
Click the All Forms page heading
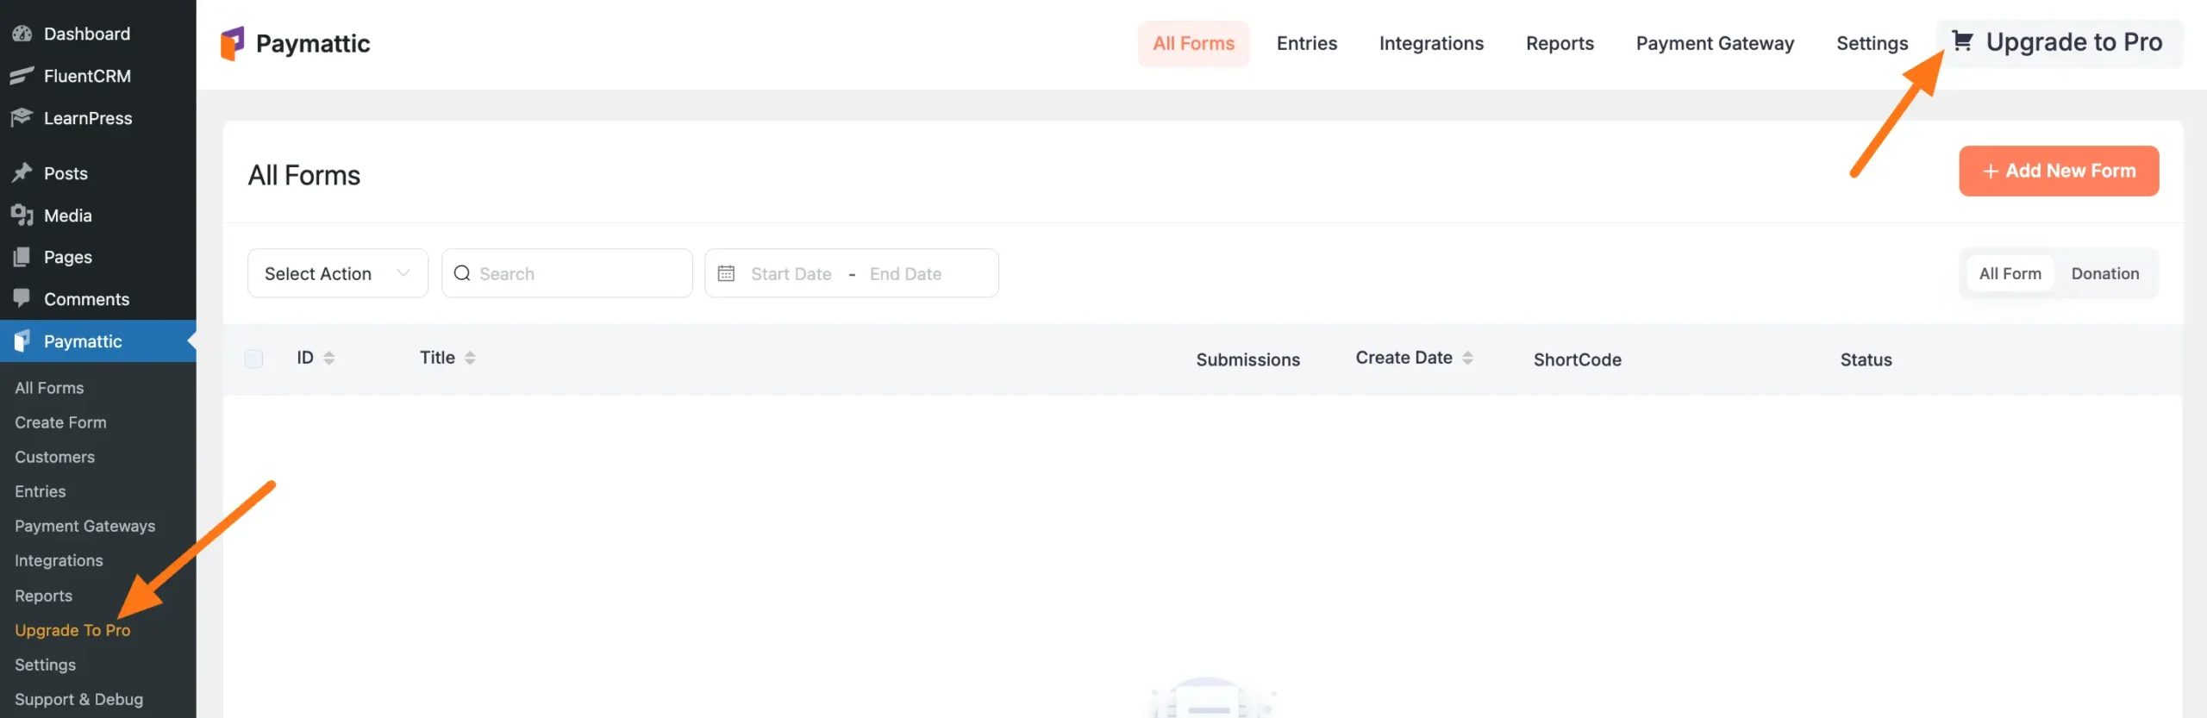coord(303,175)
